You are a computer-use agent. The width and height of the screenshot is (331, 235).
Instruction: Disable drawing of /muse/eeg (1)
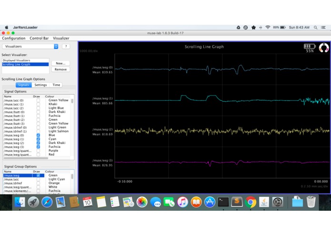coord(38,139)
